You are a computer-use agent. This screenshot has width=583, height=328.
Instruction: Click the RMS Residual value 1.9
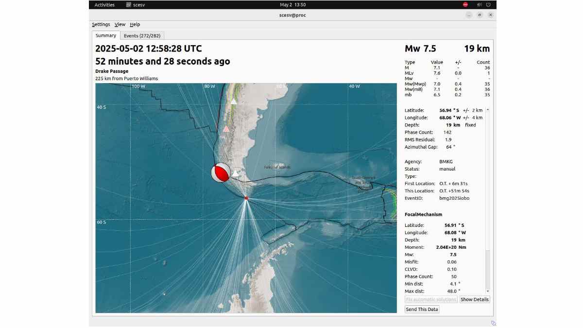pos(448,139)
